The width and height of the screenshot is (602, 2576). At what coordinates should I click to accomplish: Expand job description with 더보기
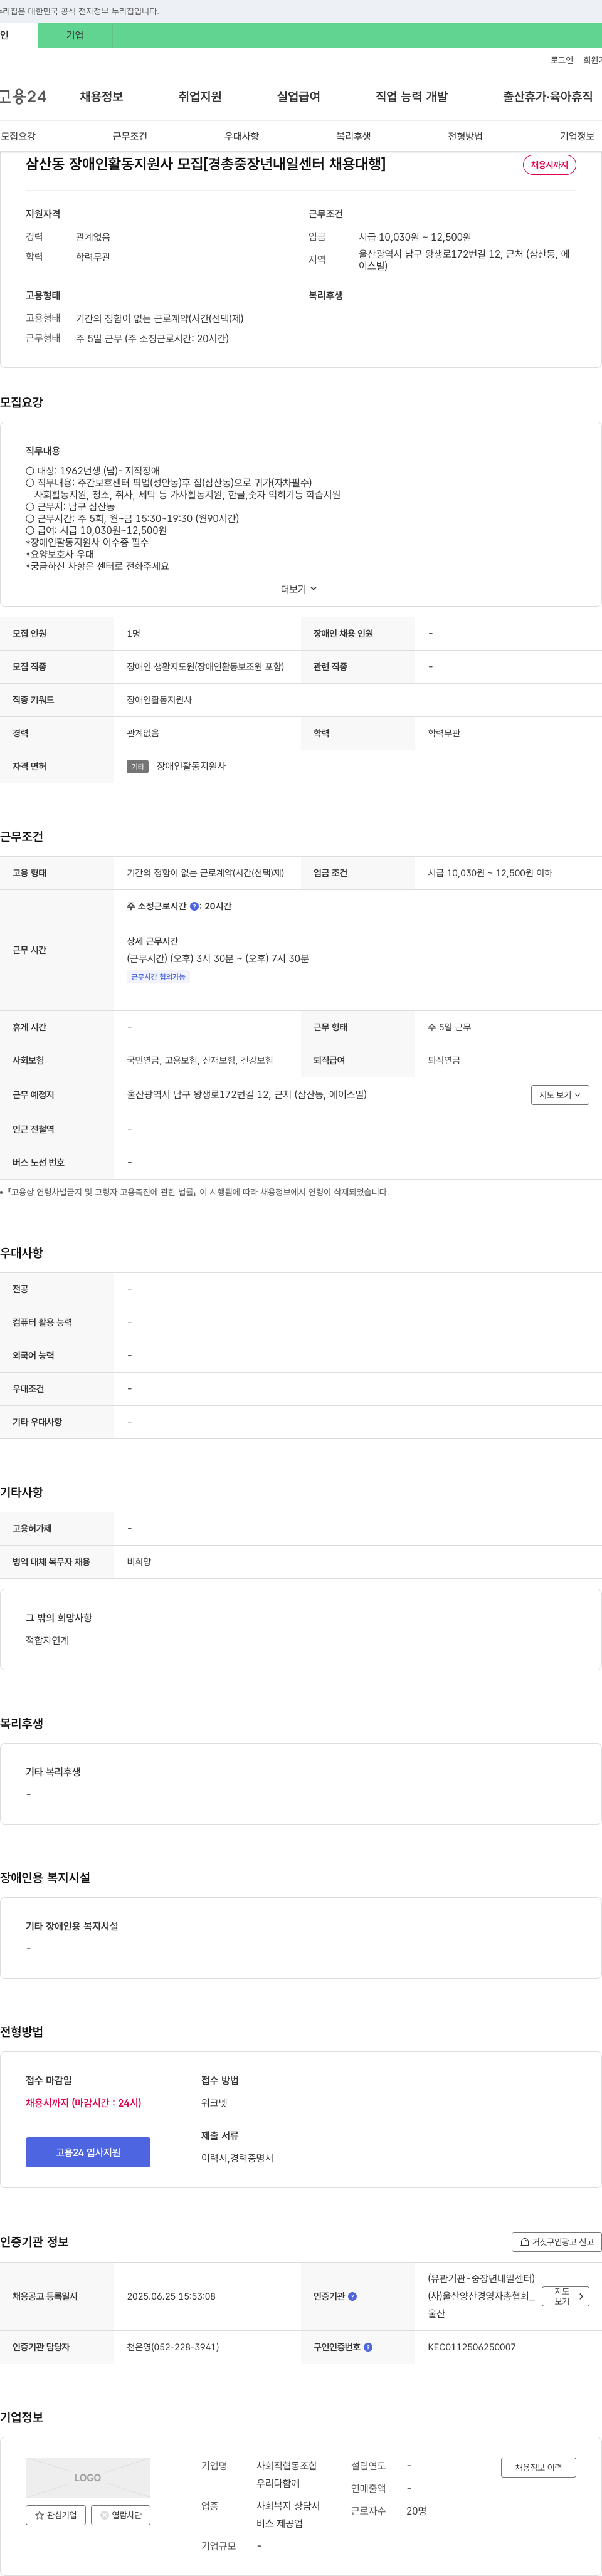click(298, 589)
